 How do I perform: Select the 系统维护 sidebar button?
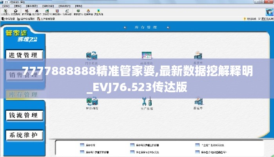pos(24,135)
